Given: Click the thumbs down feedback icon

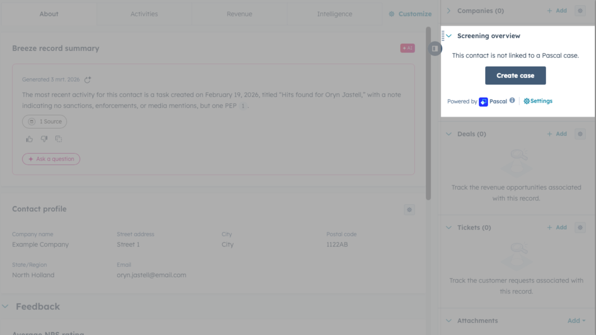Looking at the screenshot, I should pos(44,139).
